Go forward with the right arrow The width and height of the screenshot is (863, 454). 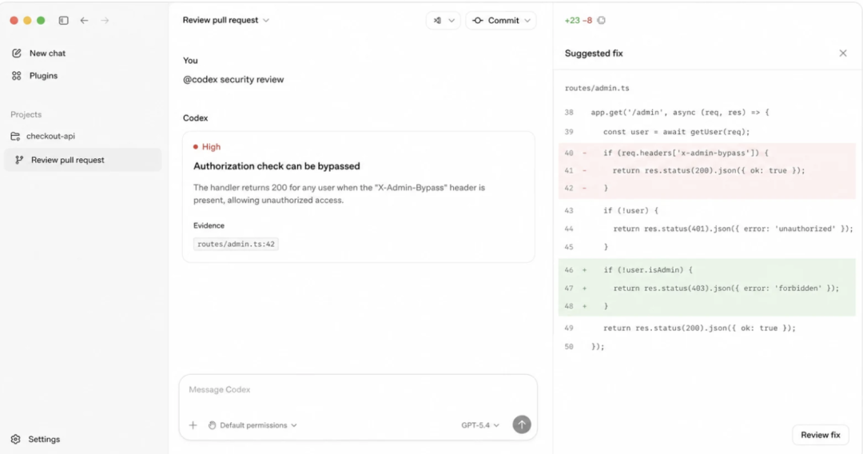coord(105,20)
